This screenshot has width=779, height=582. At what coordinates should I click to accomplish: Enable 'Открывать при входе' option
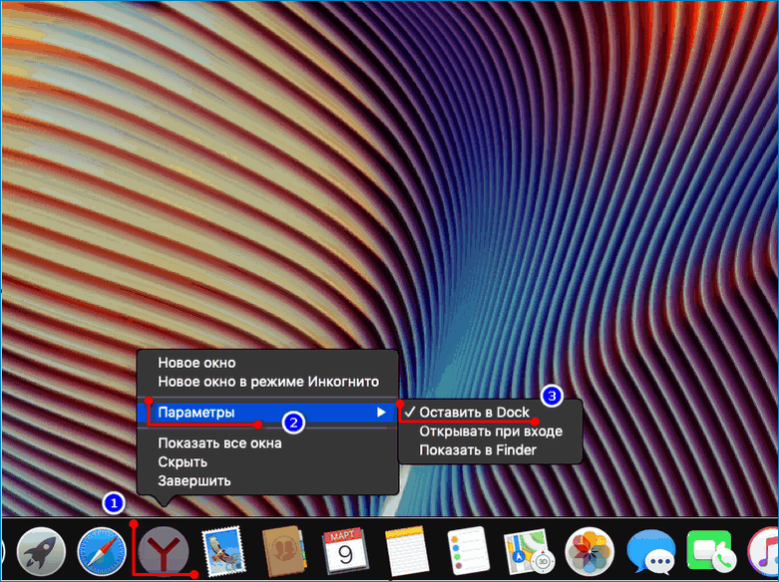click(490, 432)
